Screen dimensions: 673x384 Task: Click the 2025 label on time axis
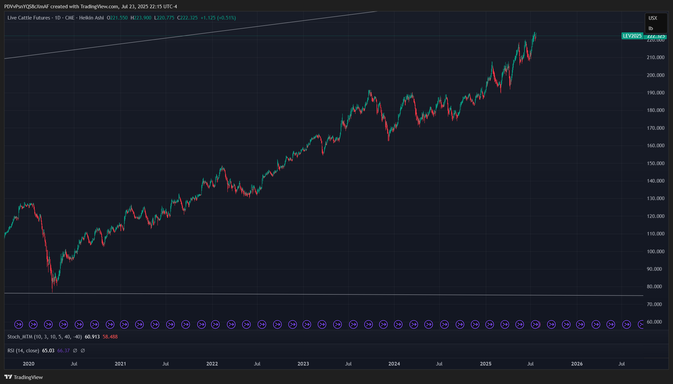(486, 364)
